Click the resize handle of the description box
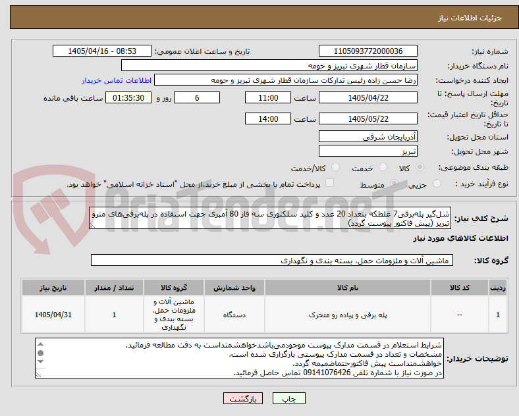519x416 pixels. [x=92, y=226]
